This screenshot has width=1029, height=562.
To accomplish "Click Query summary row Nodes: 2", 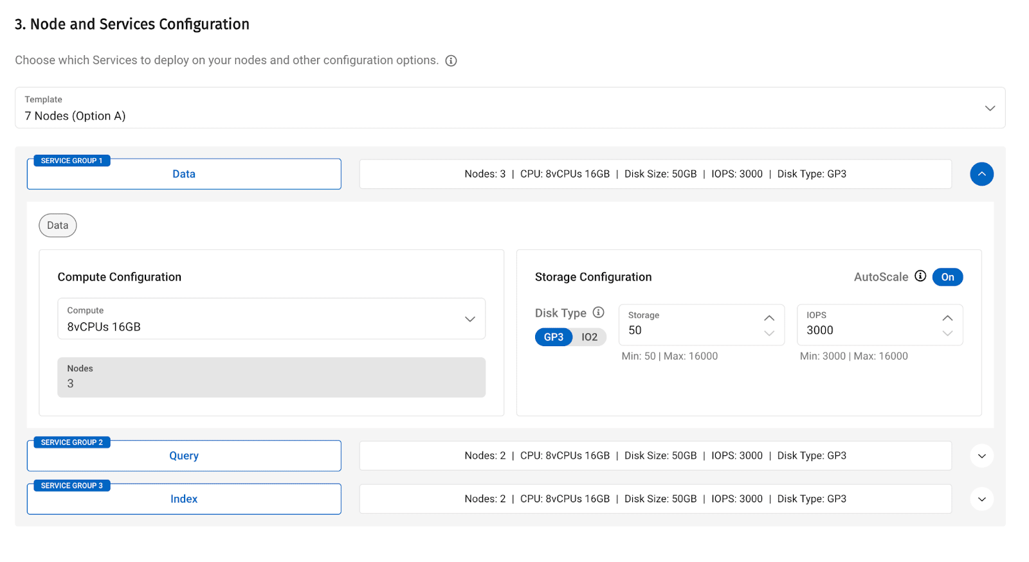I will click(655, 456).
